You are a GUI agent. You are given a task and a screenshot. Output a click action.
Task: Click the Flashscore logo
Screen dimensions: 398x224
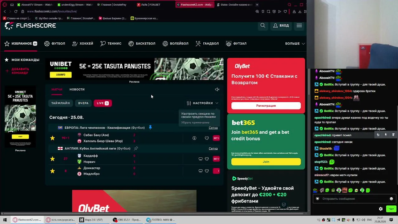pos(30,26)
